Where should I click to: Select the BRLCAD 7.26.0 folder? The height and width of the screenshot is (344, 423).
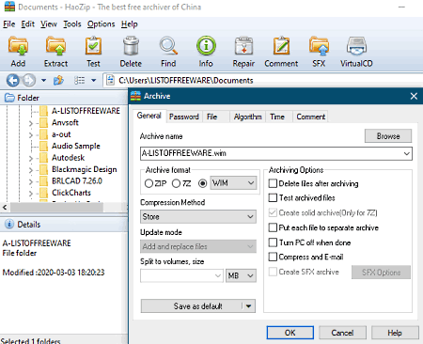(77, 181)
